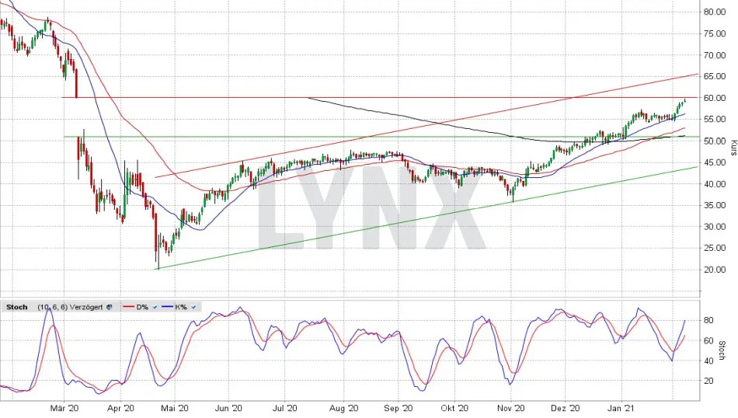The image size is (738, 418).
Task: Click the Aug '20 date label
Action: [x=344, y=408]
